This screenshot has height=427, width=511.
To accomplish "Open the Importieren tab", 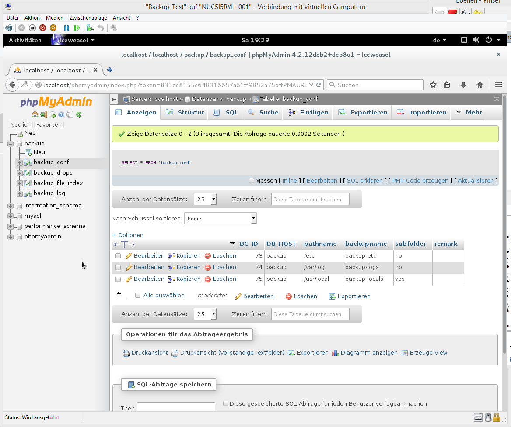I will tap(421, 112).
